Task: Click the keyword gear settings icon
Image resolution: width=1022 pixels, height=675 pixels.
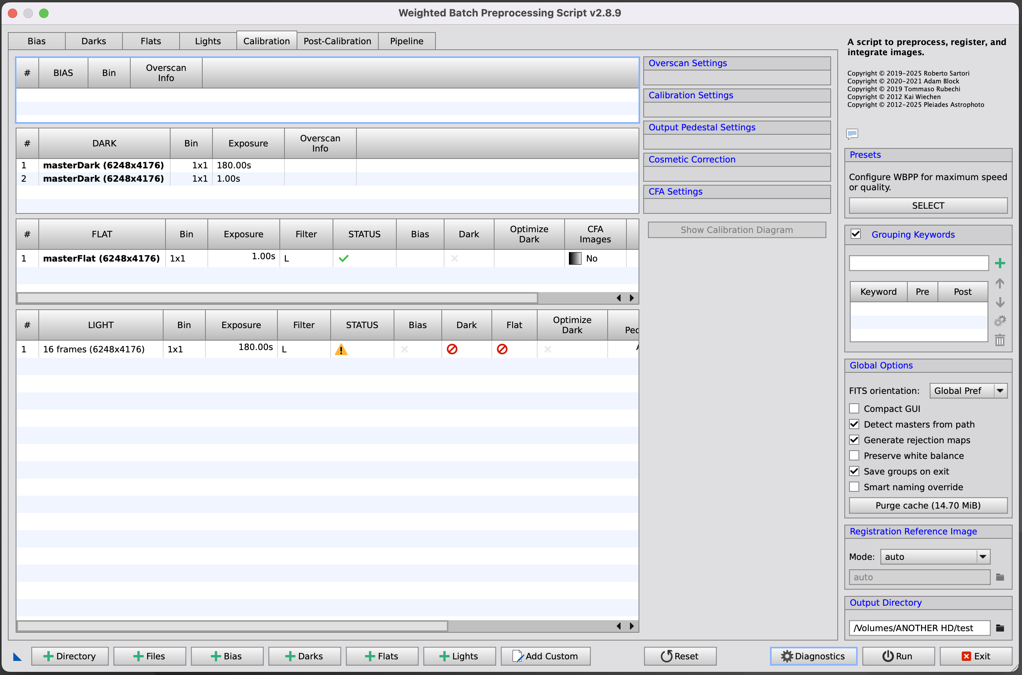Action: (x=1000, y=321)
